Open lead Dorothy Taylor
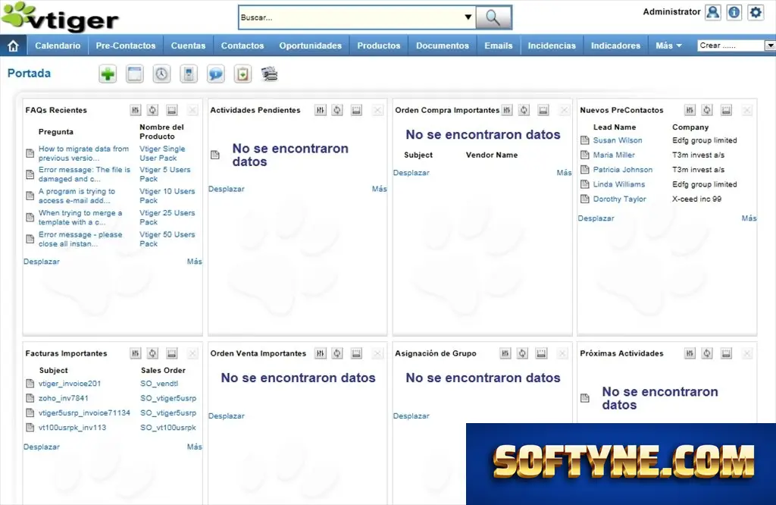This screenshot has width=776, height=505. click(620, 199)
